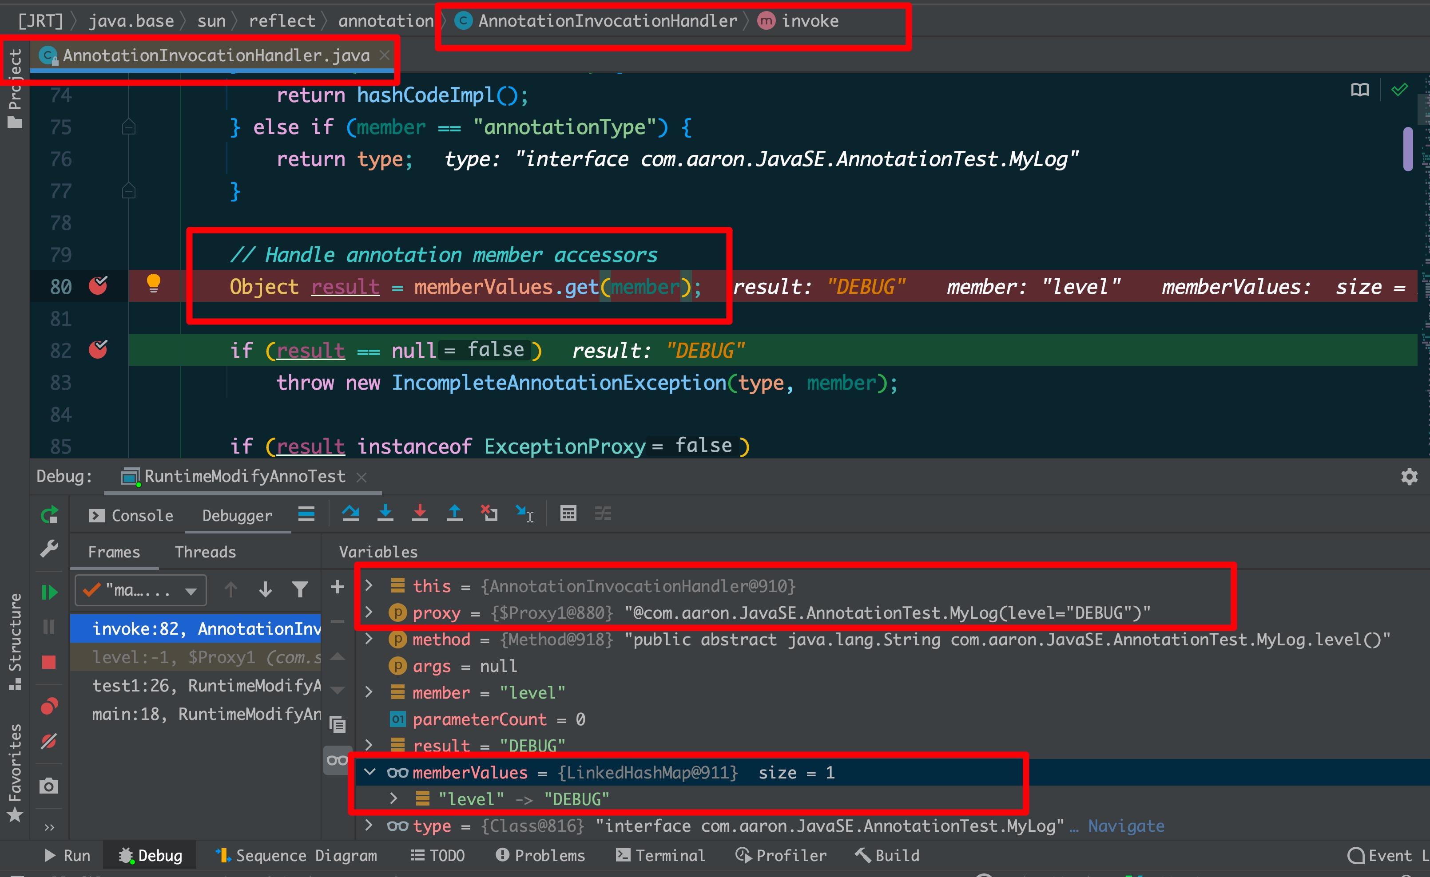Toggle Mute Breakpoints icon
This screenshot has height=877, width=1430.
[x=49, y=741]
